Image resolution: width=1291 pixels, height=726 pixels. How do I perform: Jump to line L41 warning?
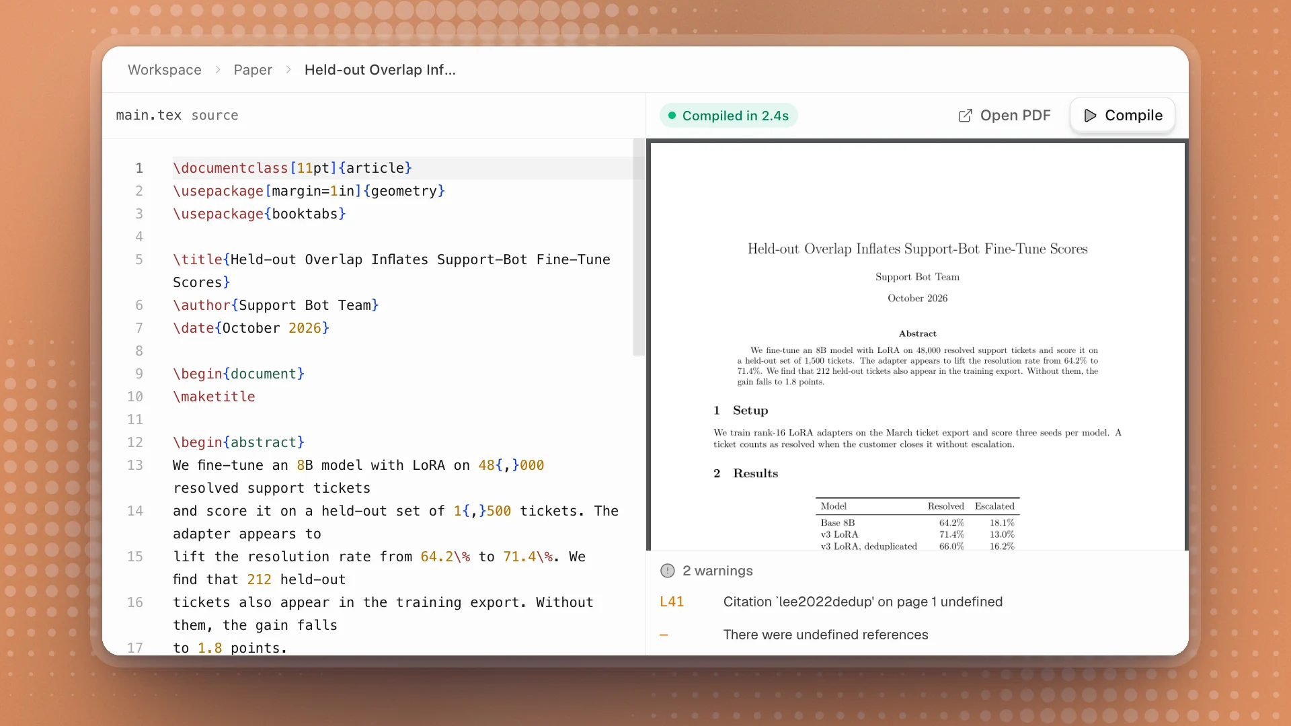coord(672,602)
